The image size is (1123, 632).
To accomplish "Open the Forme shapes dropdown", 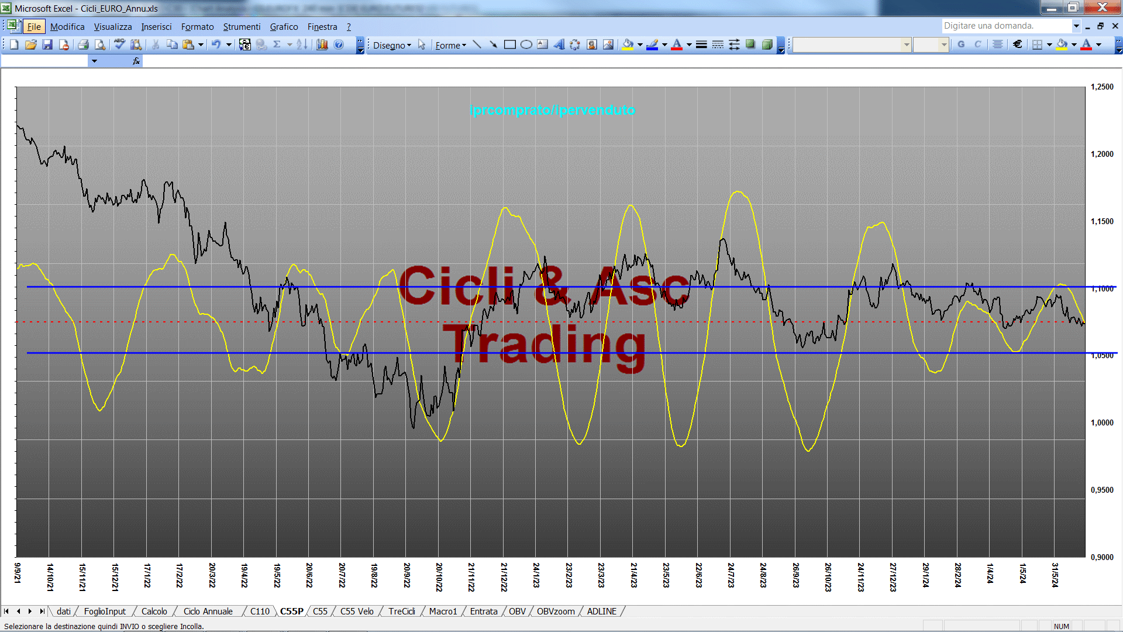I will [x=450, y=45].
